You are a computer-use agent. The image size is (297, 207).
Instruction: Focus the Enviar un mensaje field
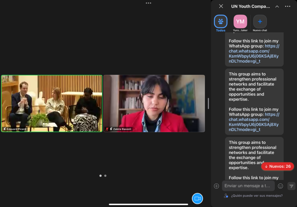point(248,186)
